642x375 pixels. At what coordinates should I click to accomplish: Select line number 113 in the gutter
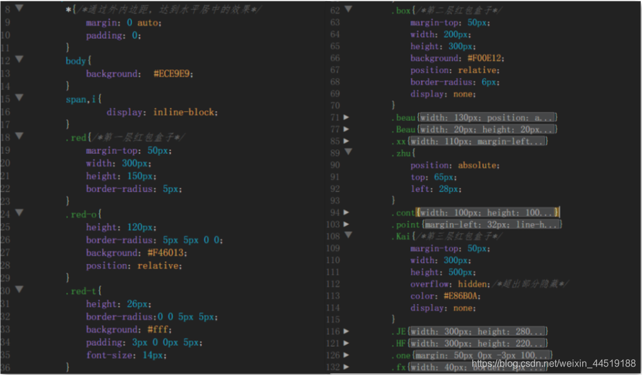(333, 295)
